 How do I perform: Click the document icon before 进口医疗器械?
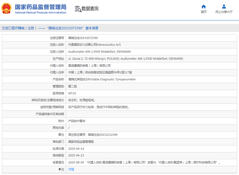click(x=3, y=28)
